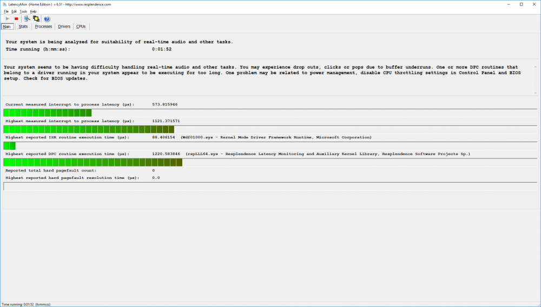Click the status bar Time running text

26,304
